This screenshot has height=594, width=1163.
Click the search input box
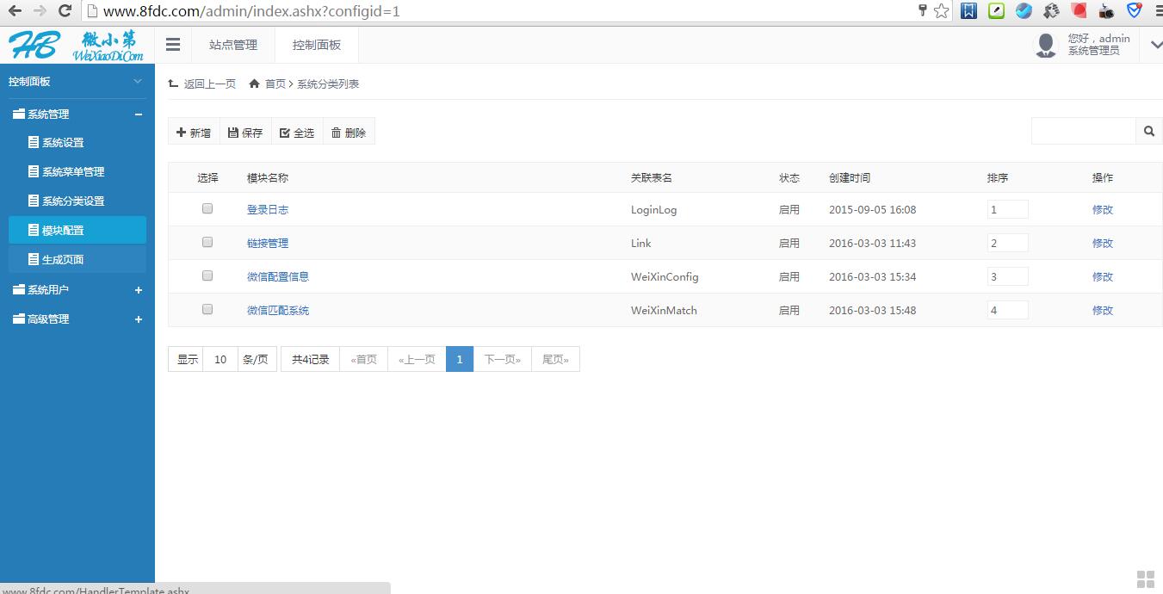tap(1084, 131)
